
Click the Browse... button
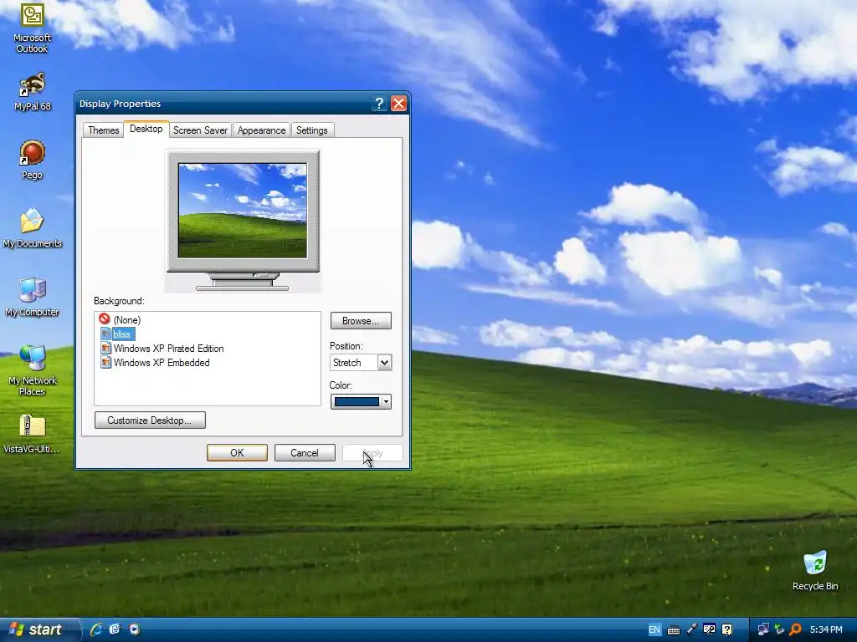[361, 320]
